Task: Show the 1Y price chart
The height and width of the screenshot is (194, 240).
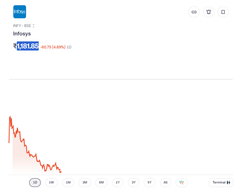Action: [x=118, y=182]
